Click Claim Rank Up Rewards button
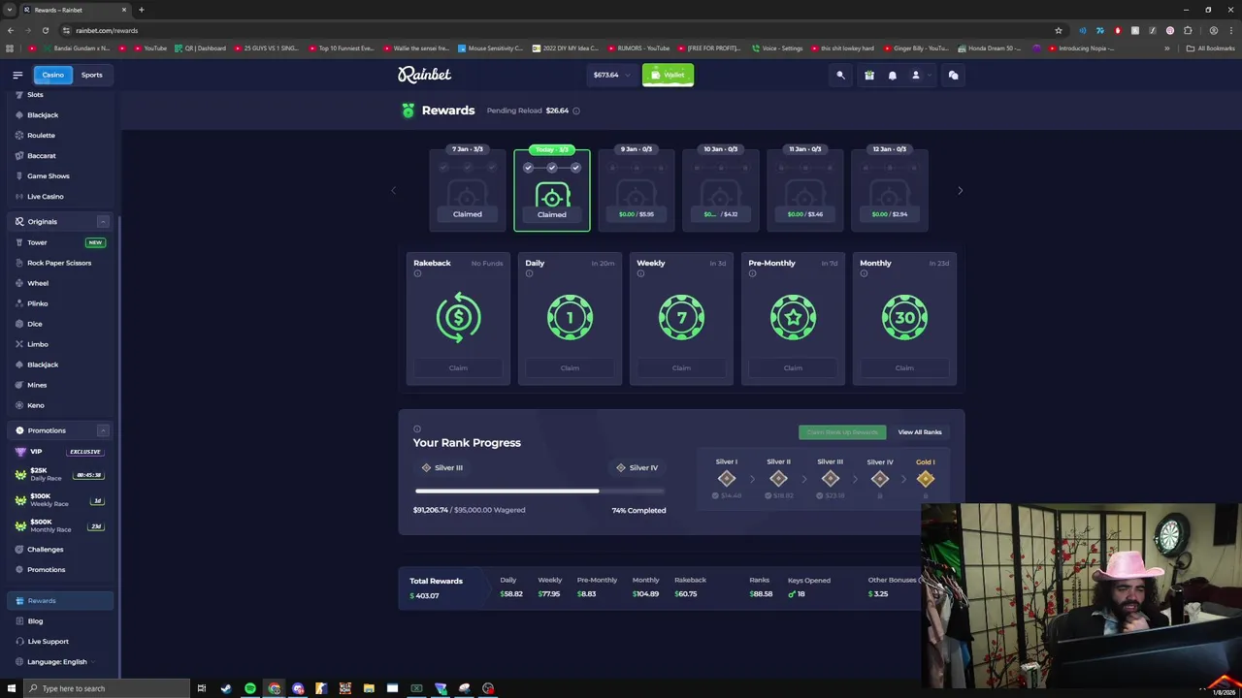Viewport: 1242px width, 698px height. click(x=842, y=432)
